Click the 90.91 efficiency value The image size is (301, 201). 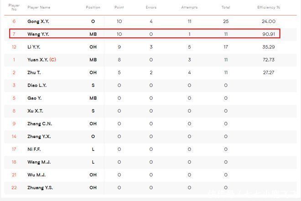pyautogui.click(x=269, y=34)
